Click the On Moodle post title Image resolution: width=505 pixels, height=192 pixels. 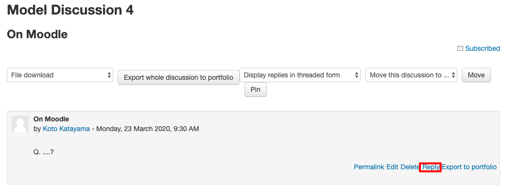coord(51,119)
